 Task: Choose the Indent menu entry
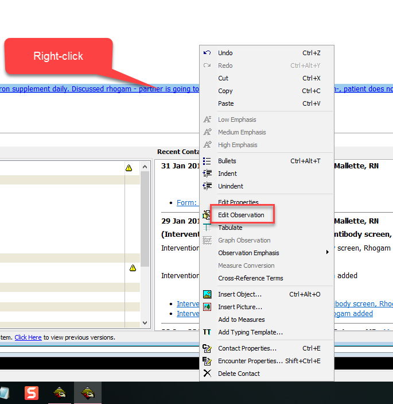click(267, 174)
